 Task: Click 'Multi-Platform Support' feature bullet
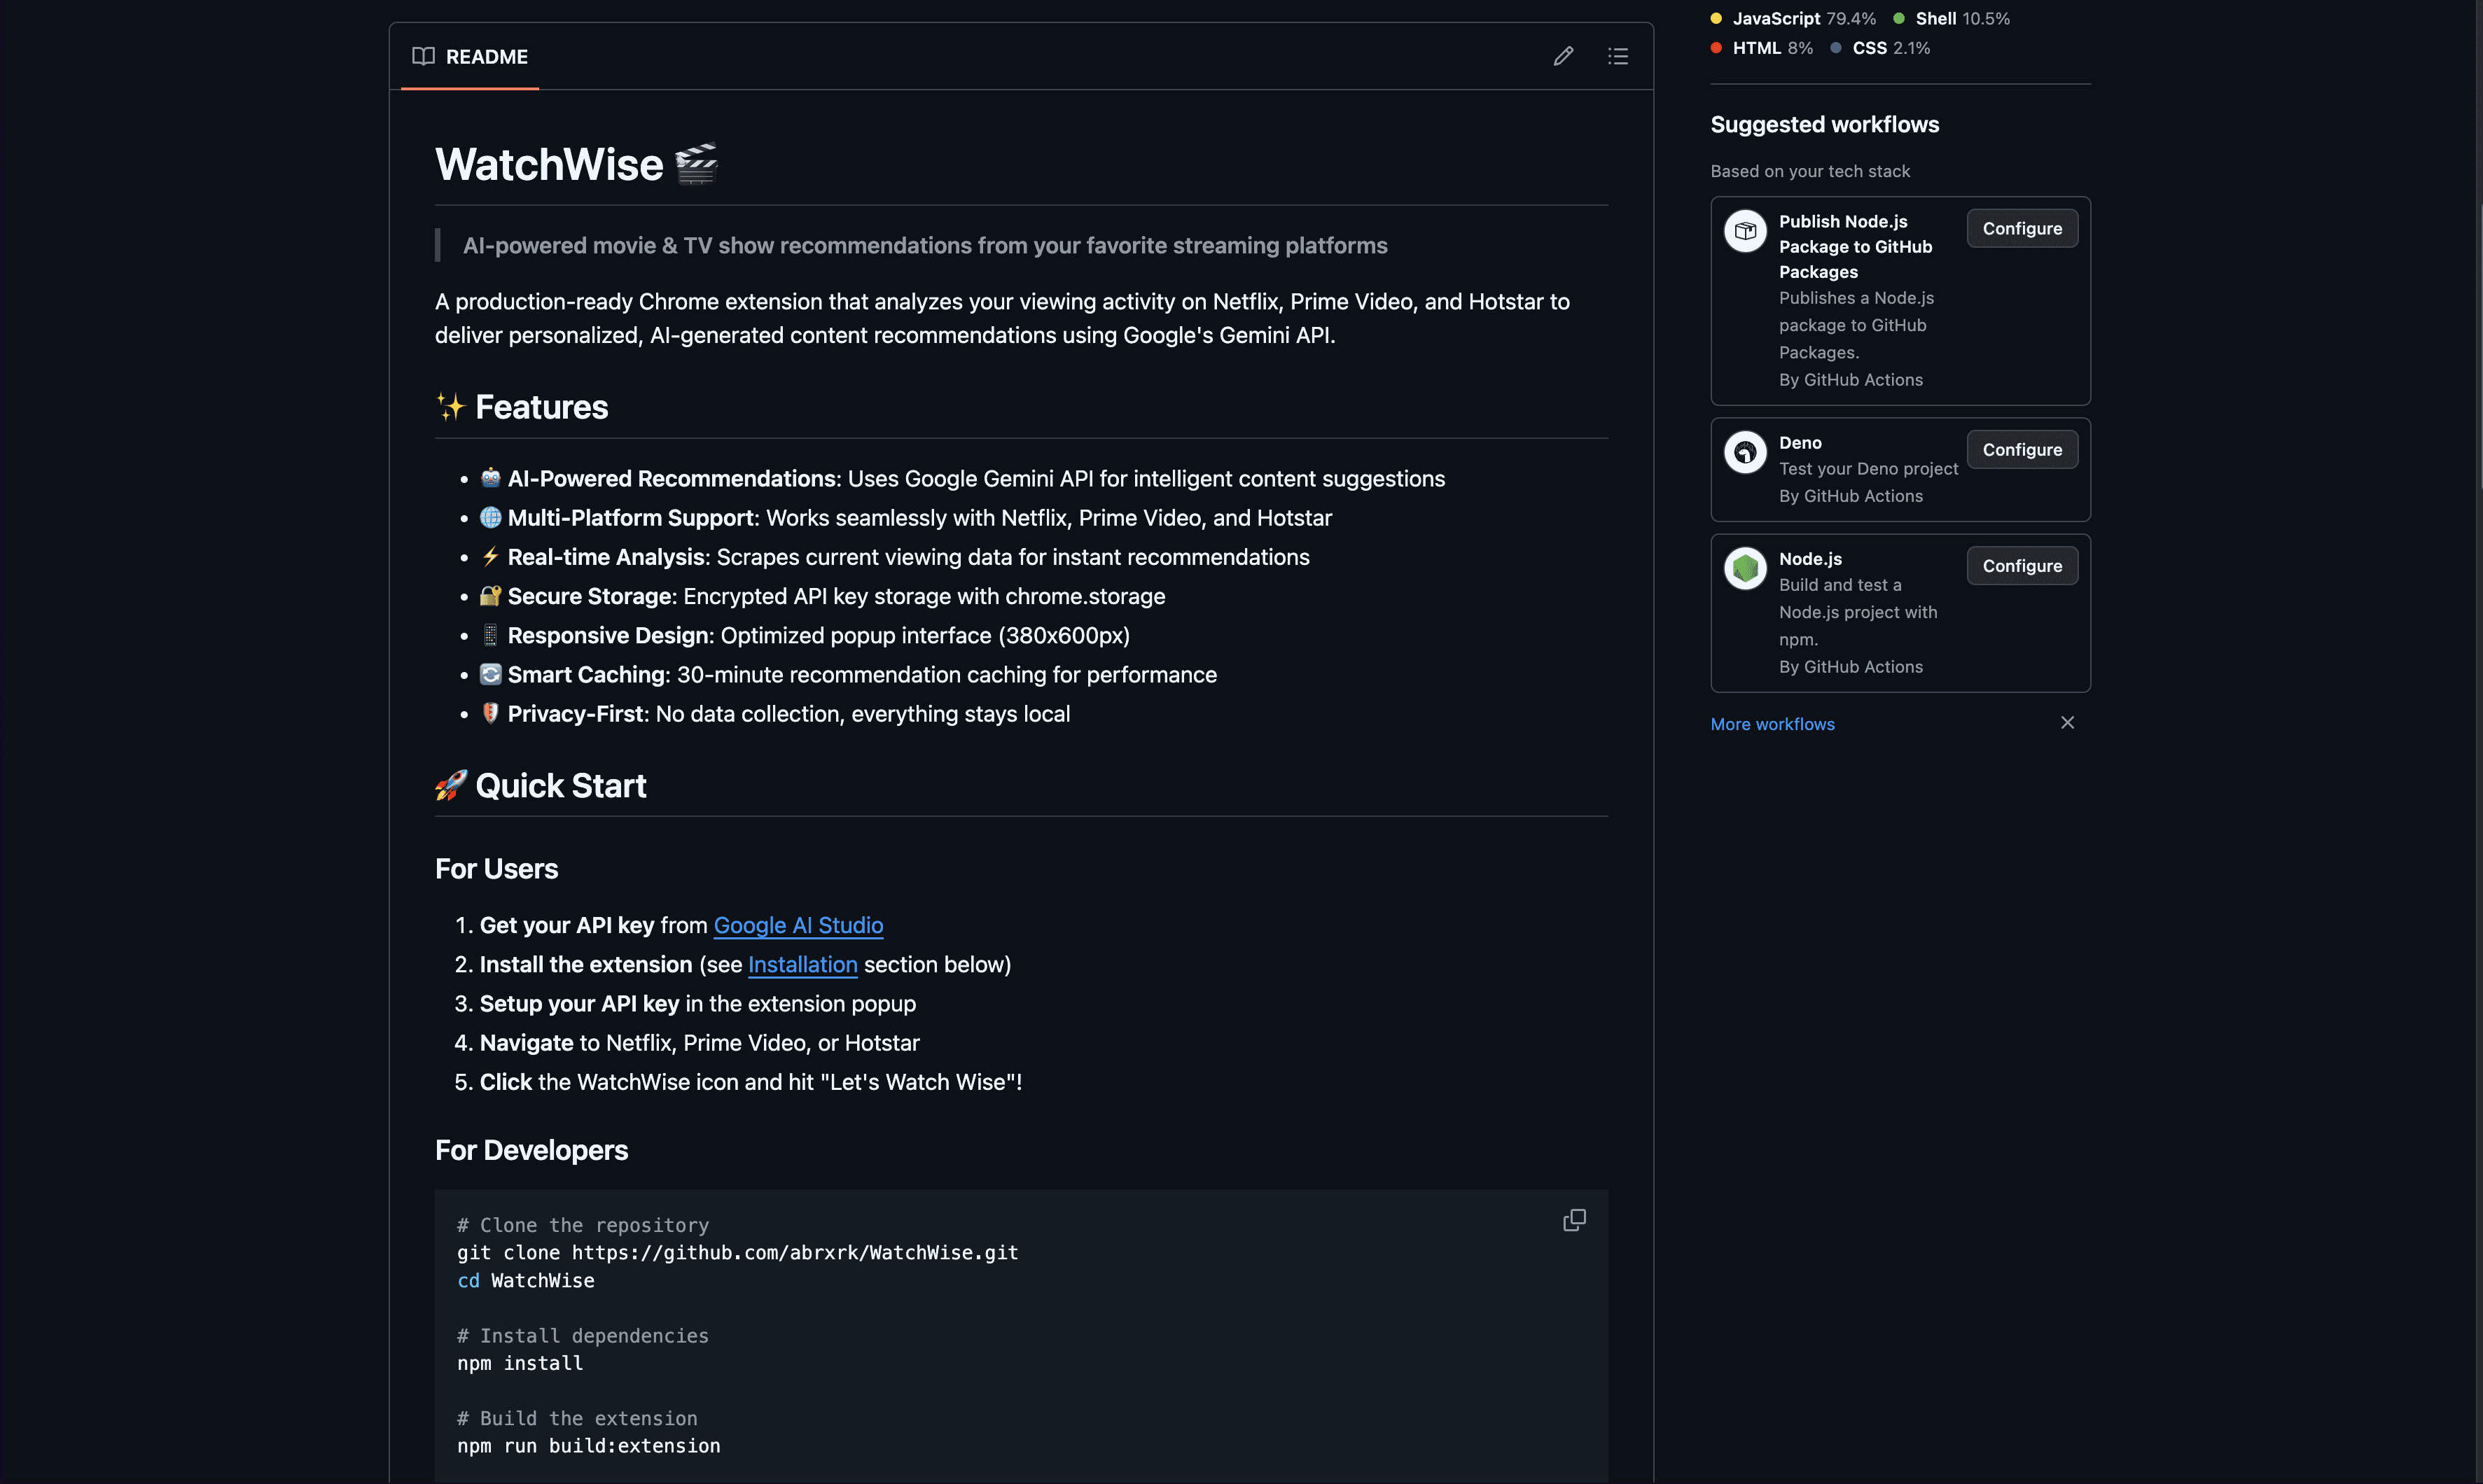[x=905, y=517]
